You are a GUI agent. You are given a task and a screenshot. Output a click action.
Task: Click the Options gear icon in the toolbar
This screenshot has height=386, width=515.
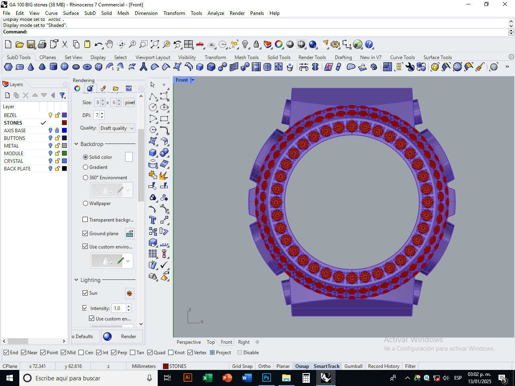[x=335, y=44]
